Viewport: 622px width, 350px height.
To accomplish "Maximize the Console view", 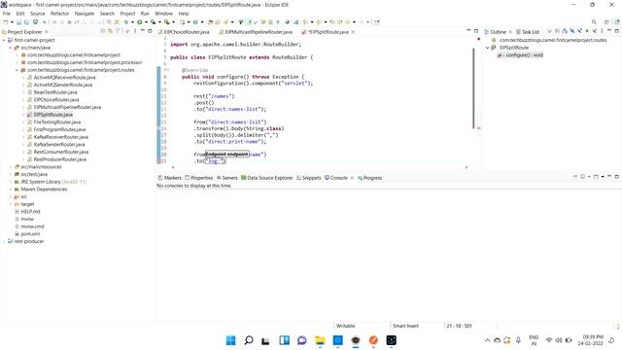I will click(x=616, y=177).
